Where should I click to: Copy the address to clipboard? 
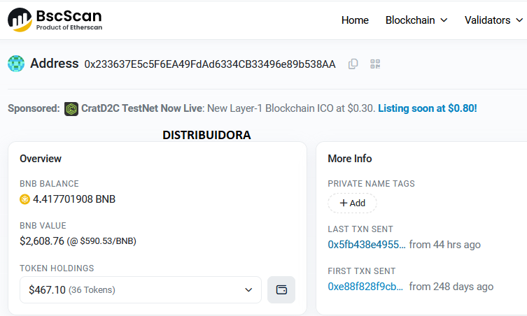pyautogui.click(x=353, y=64)
